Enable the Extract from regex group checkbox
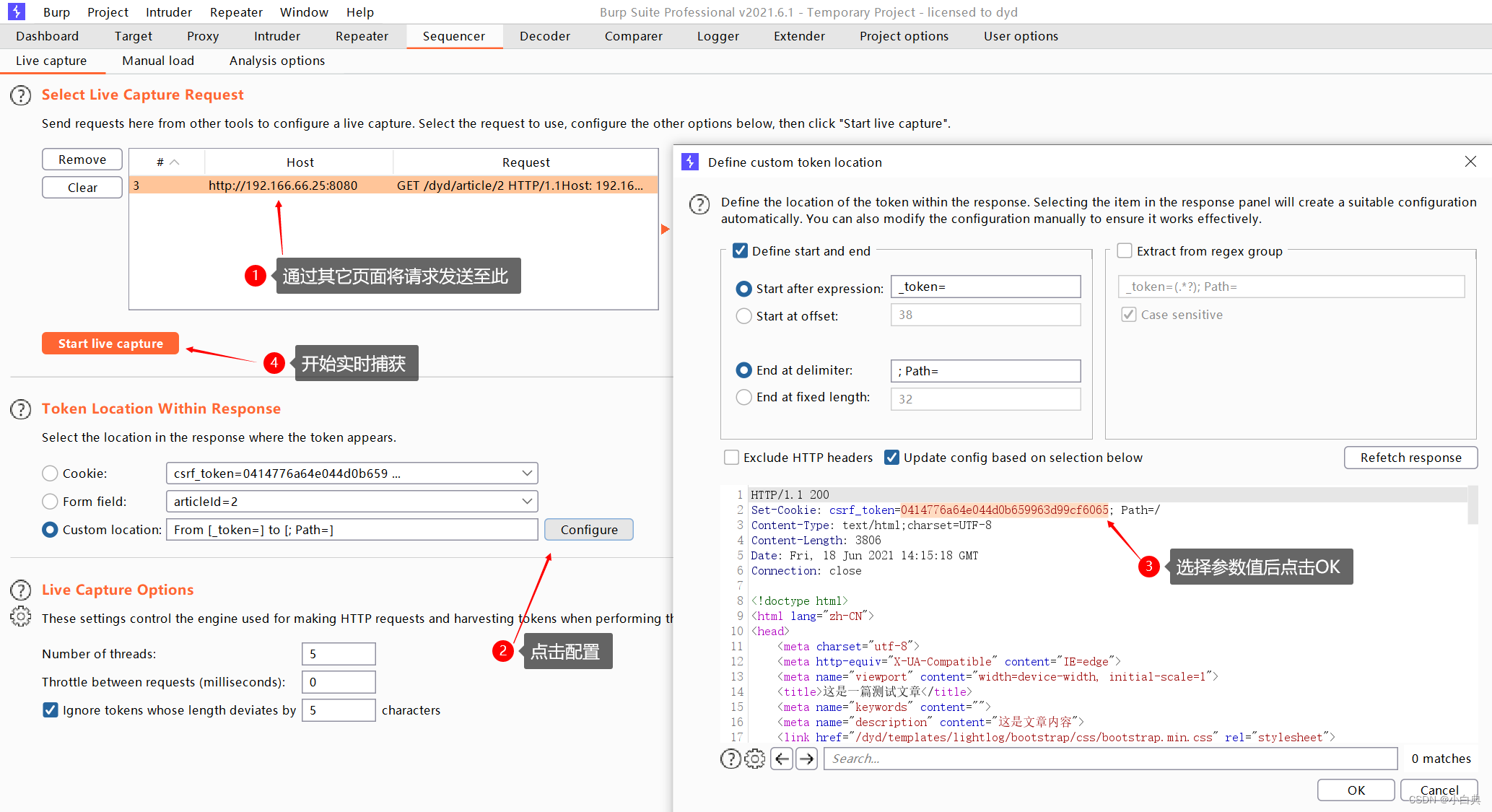Viewport: 1492px width, 812px height. pos(1125,250)
